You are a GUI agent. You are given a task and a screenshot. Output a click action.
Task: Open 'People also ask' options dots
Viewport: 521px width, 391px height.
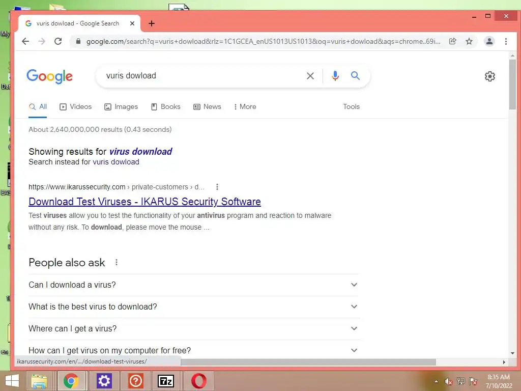(x=117, y=262)
